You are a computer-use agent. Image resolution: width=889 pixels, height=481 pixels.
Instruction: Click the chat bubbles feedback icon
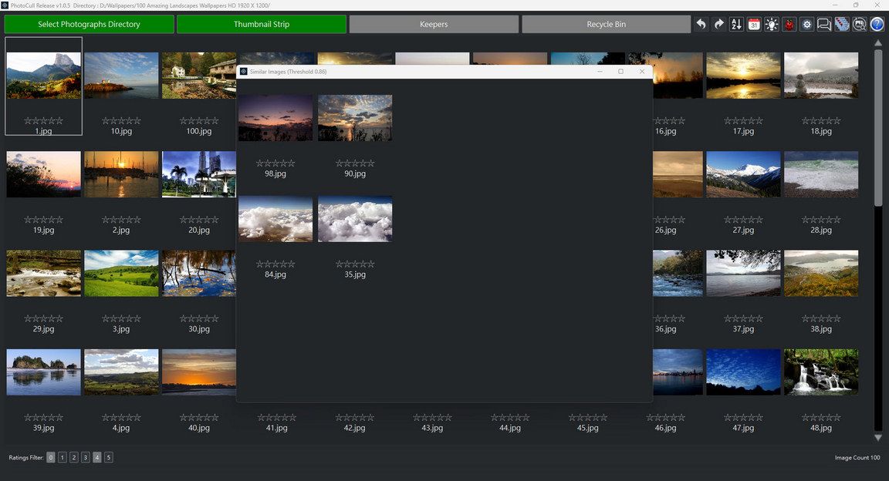pos(824,25)
